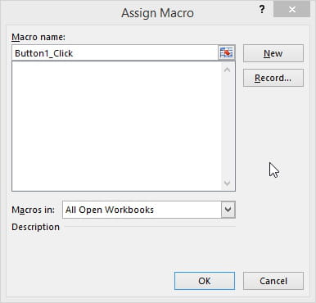
Task: Click inside the empty macro list box
Action: click(x=117, y=126)
